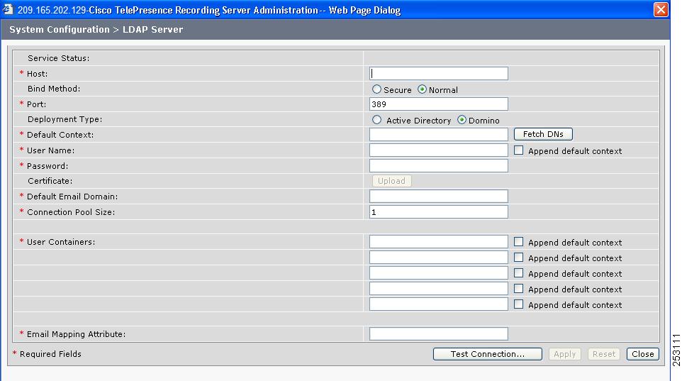
Task: Click the first User Containers field
Action: click(x=438, y=242)
